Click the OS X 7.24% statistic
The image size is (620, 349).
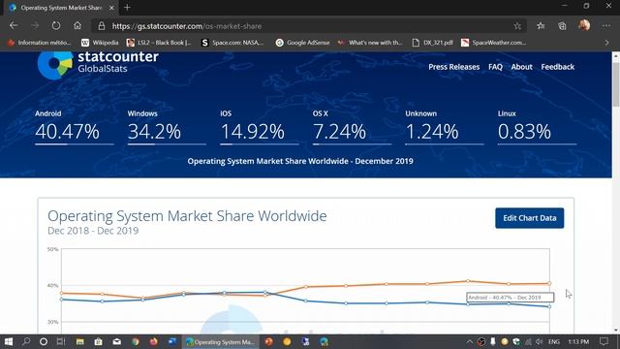(x=352, y=127)
